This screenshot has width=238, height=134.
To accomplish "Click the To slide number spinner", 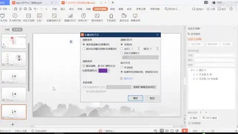I will [x=157, y=49].
